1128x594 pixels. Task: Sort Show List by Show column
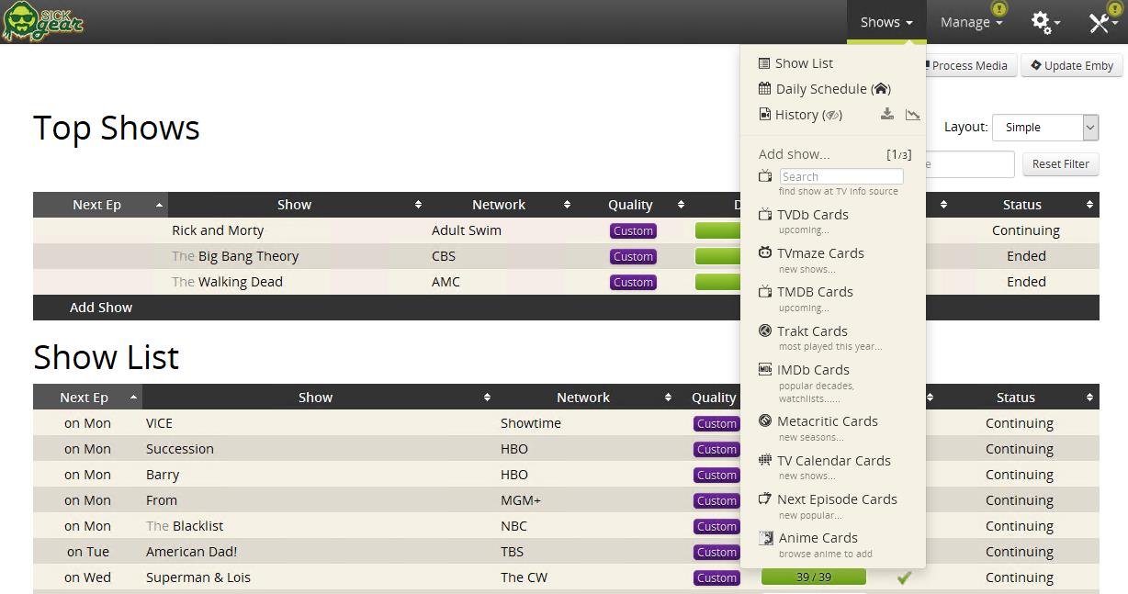click(318, 398)
